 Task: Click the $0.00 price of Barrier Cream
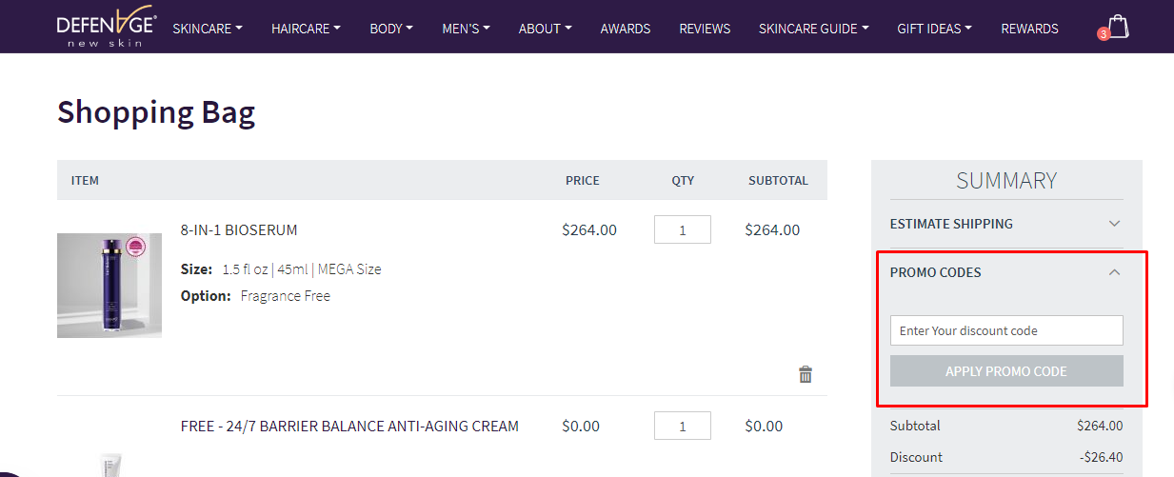click(x=581, y=426)
